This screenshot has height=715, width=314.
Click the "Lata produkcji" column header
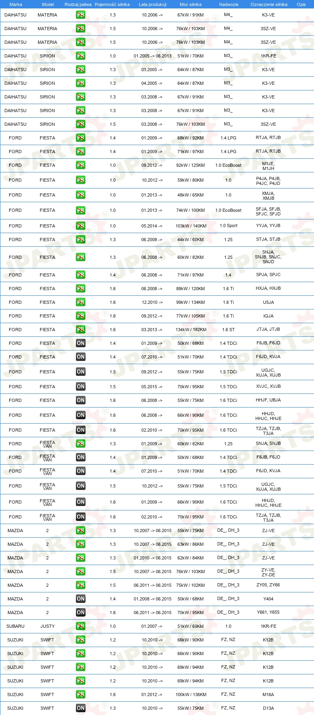153,4
